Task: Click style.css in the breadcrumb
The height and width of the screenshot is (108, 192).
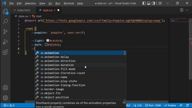Action: [23, 16]
